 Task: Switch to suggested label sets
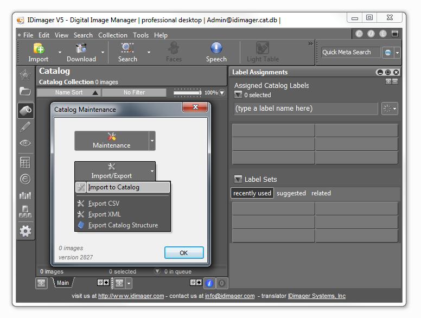pyautogui.click(x=291, y=193)
